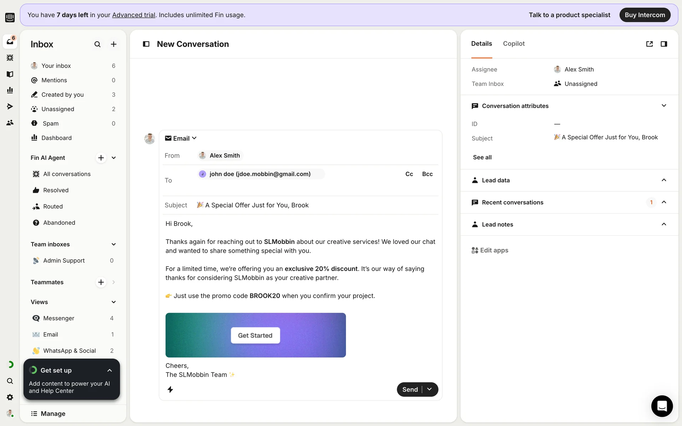This screenshot has height=426, width=682.
Task: Open the Contacts people icon in left rail
Action: [10, 122]
